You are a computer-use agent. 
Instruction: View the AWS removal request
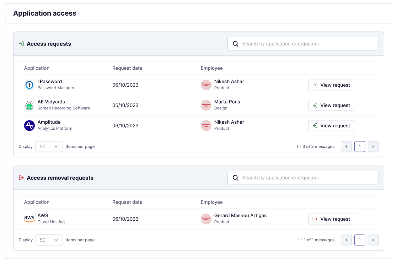coord(331,219)
